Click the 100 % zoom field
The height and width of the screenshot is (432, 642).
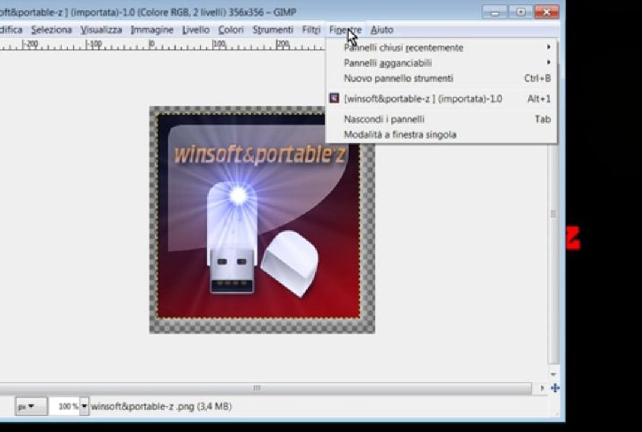click(64, 406)
